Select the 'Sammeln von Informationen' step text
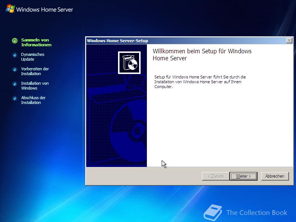 tap(36, 42)
